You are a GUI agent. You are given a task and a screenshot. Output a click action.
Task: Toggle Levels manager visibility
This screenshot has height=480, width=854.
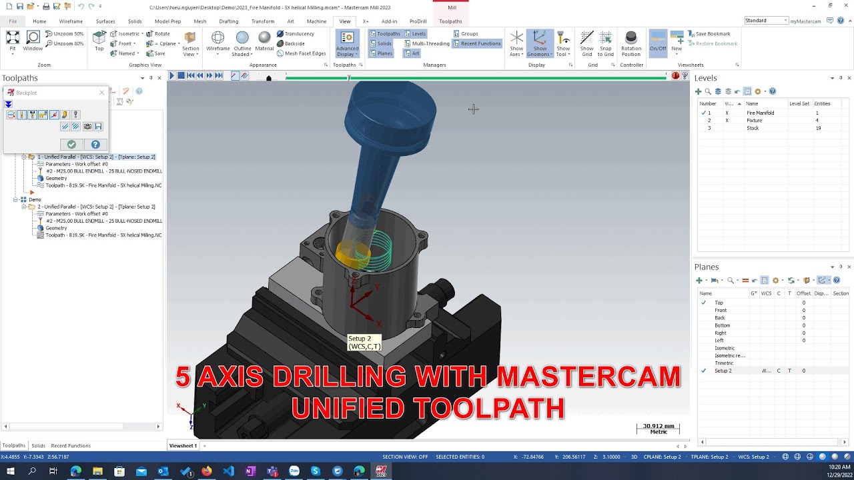coord(415,33)
